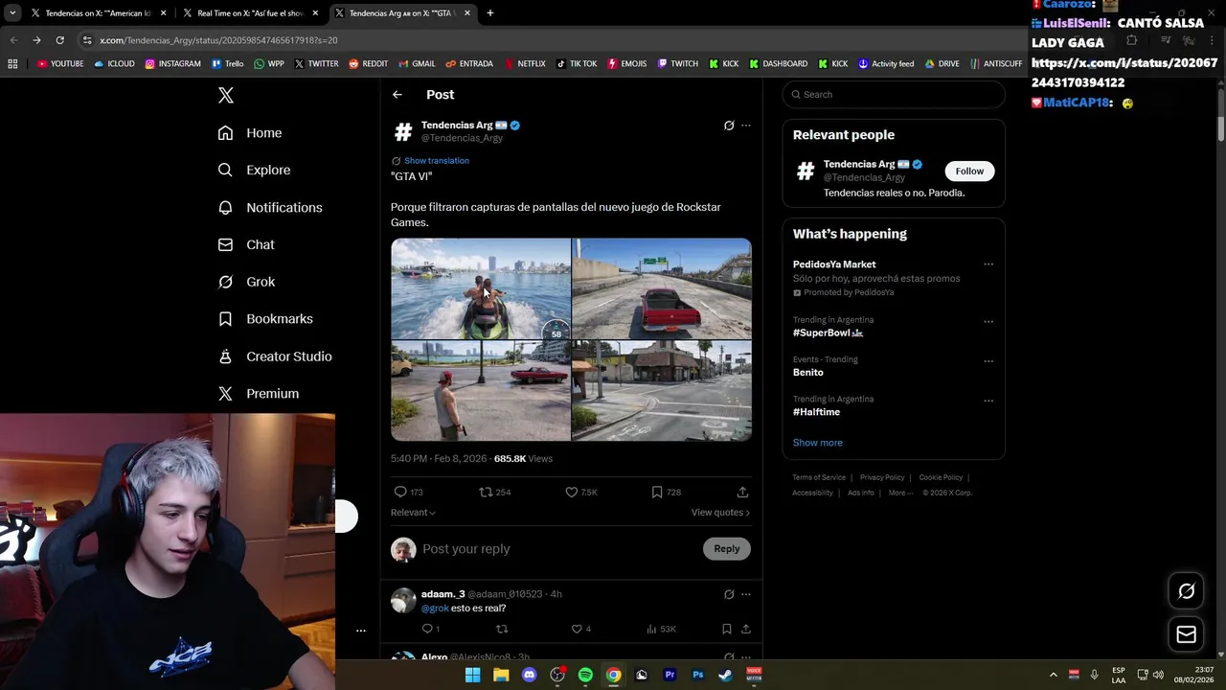Open Discord from the taskbar
The image size is (1226, 690).
tap(529, 675)
